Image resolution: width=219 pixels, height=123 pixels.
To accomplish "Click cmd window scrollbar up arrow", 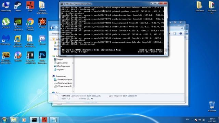I will pos(166,8).
